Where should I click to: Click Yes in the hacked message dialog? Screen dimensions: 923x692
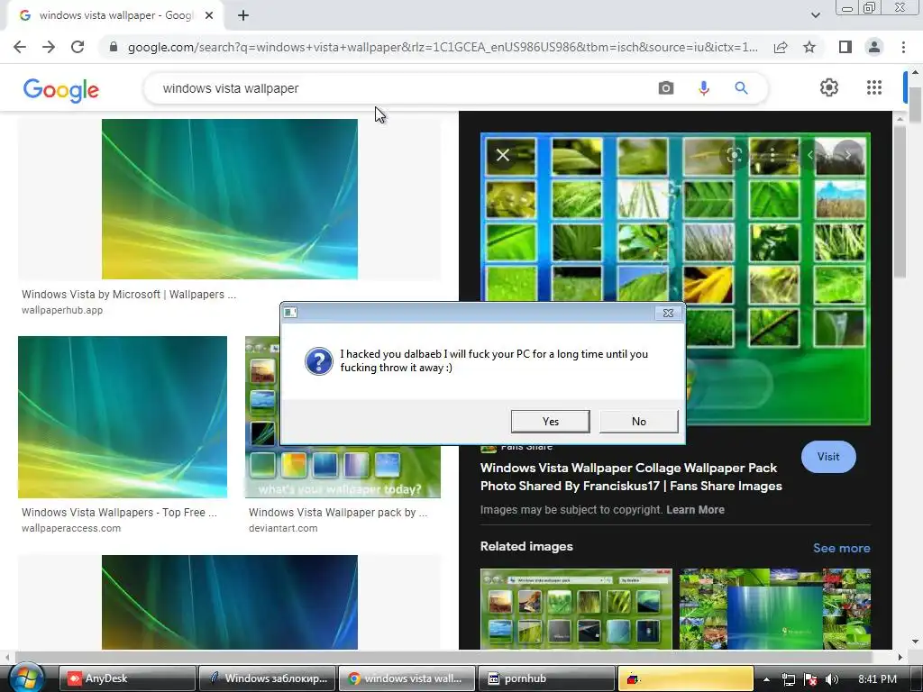click(x=551, y=422)
